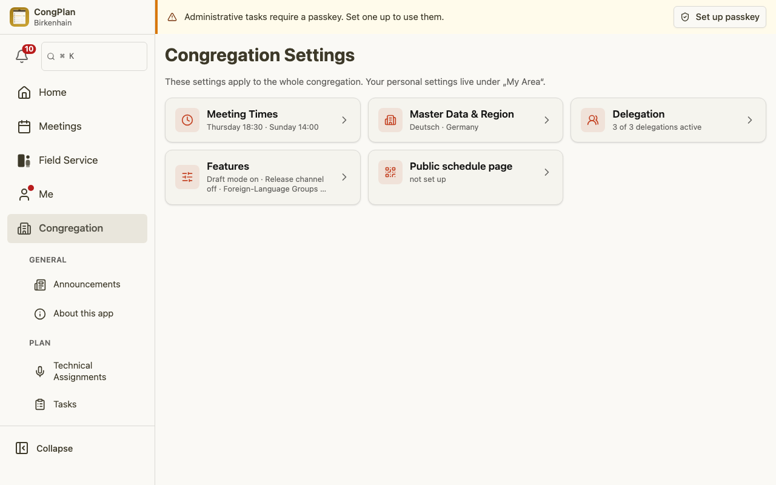Click the Set up passkey button
776x485 pixels.
click(720, 17)
